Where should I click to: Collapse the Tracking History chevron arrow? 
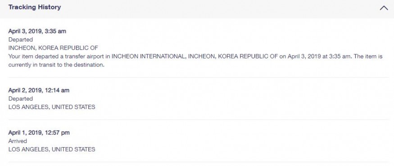(384, 8)
